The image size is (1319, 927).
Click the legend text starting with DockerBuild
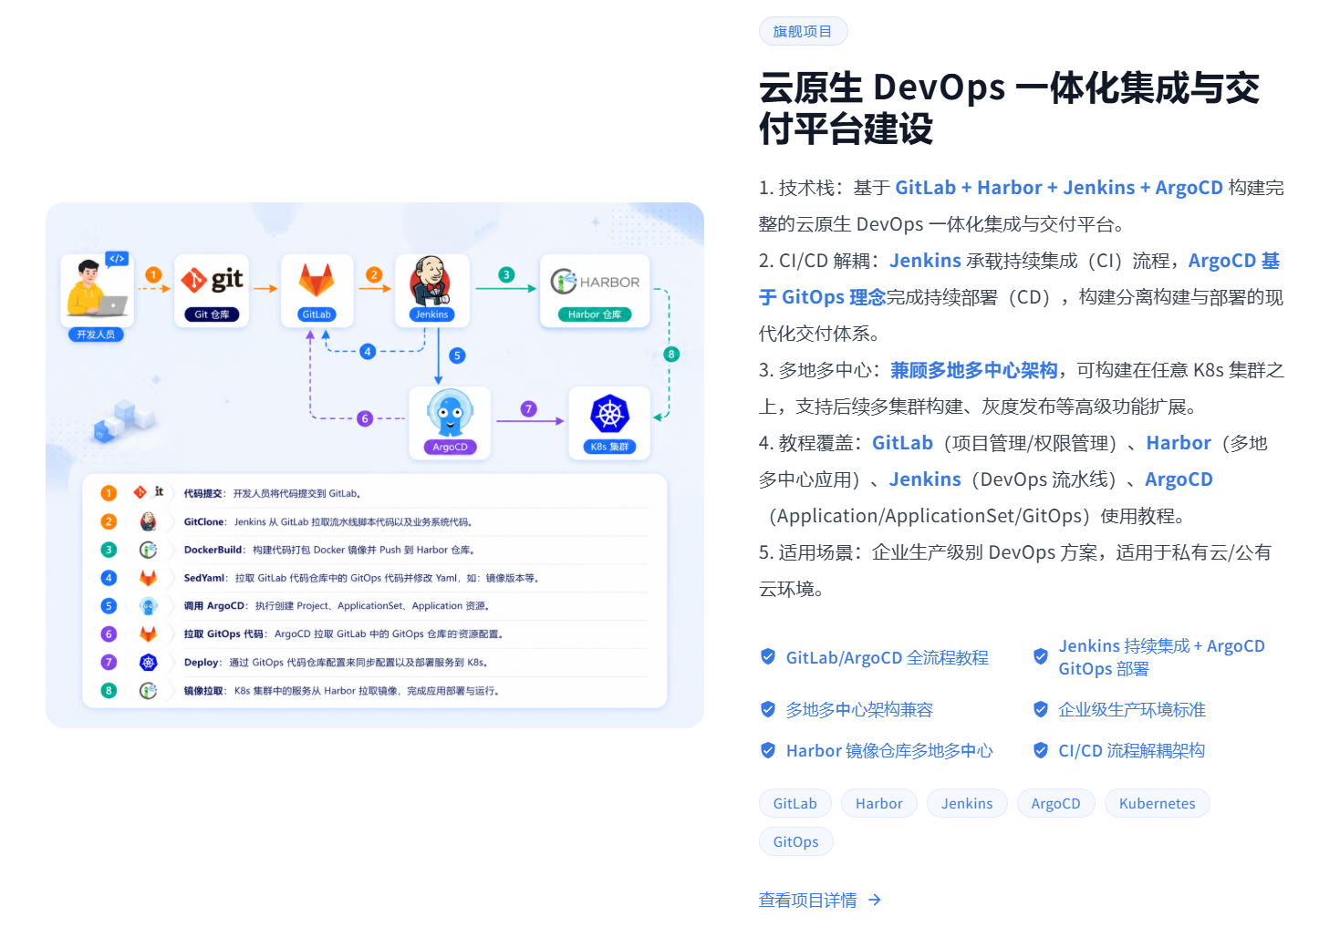click(x=329, y=550)
